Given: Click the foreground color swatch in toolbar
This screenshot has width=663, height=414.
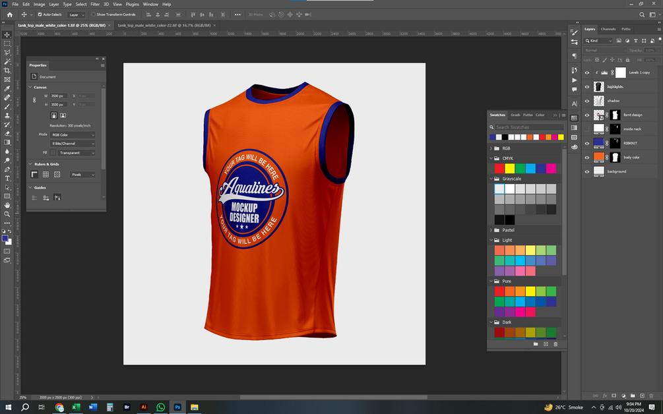Looking at the screenshot, I should point(5,239).
